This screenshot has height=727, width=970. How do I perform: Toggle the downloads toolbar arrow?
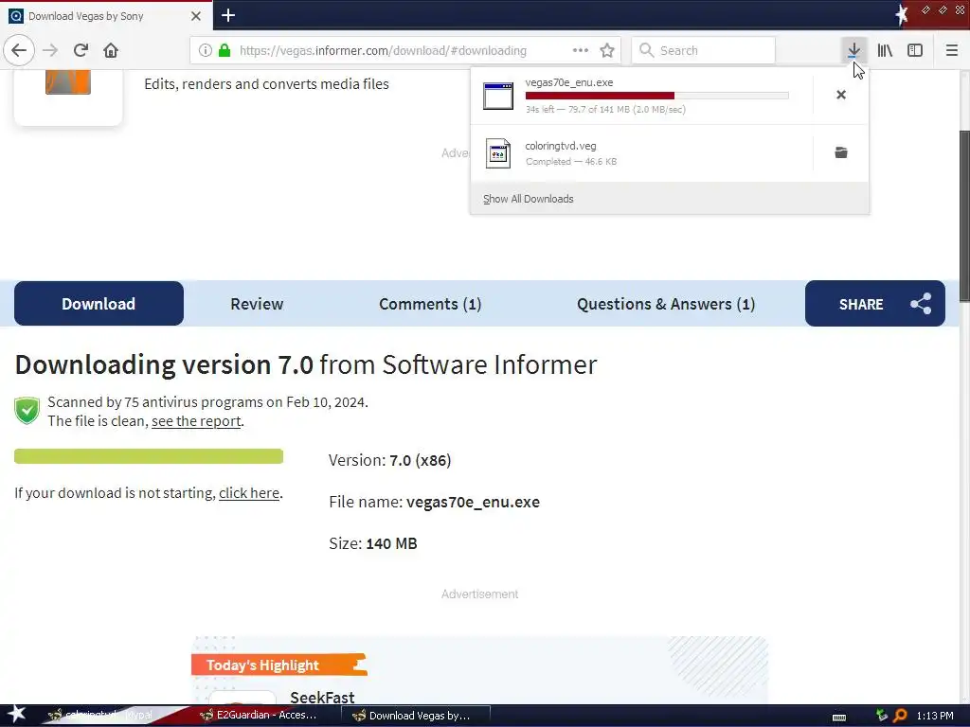coord(853,50)
